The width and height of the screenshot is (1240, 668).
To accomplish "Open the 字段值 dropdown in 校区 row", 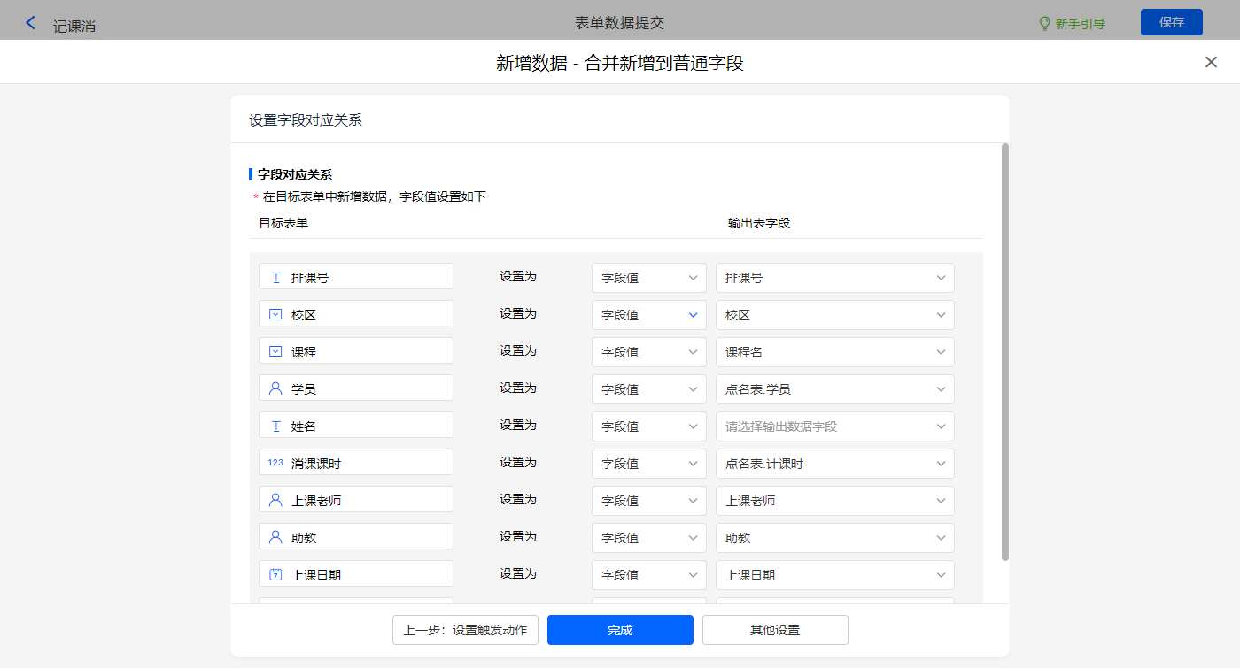I will (x=648, y=315).
